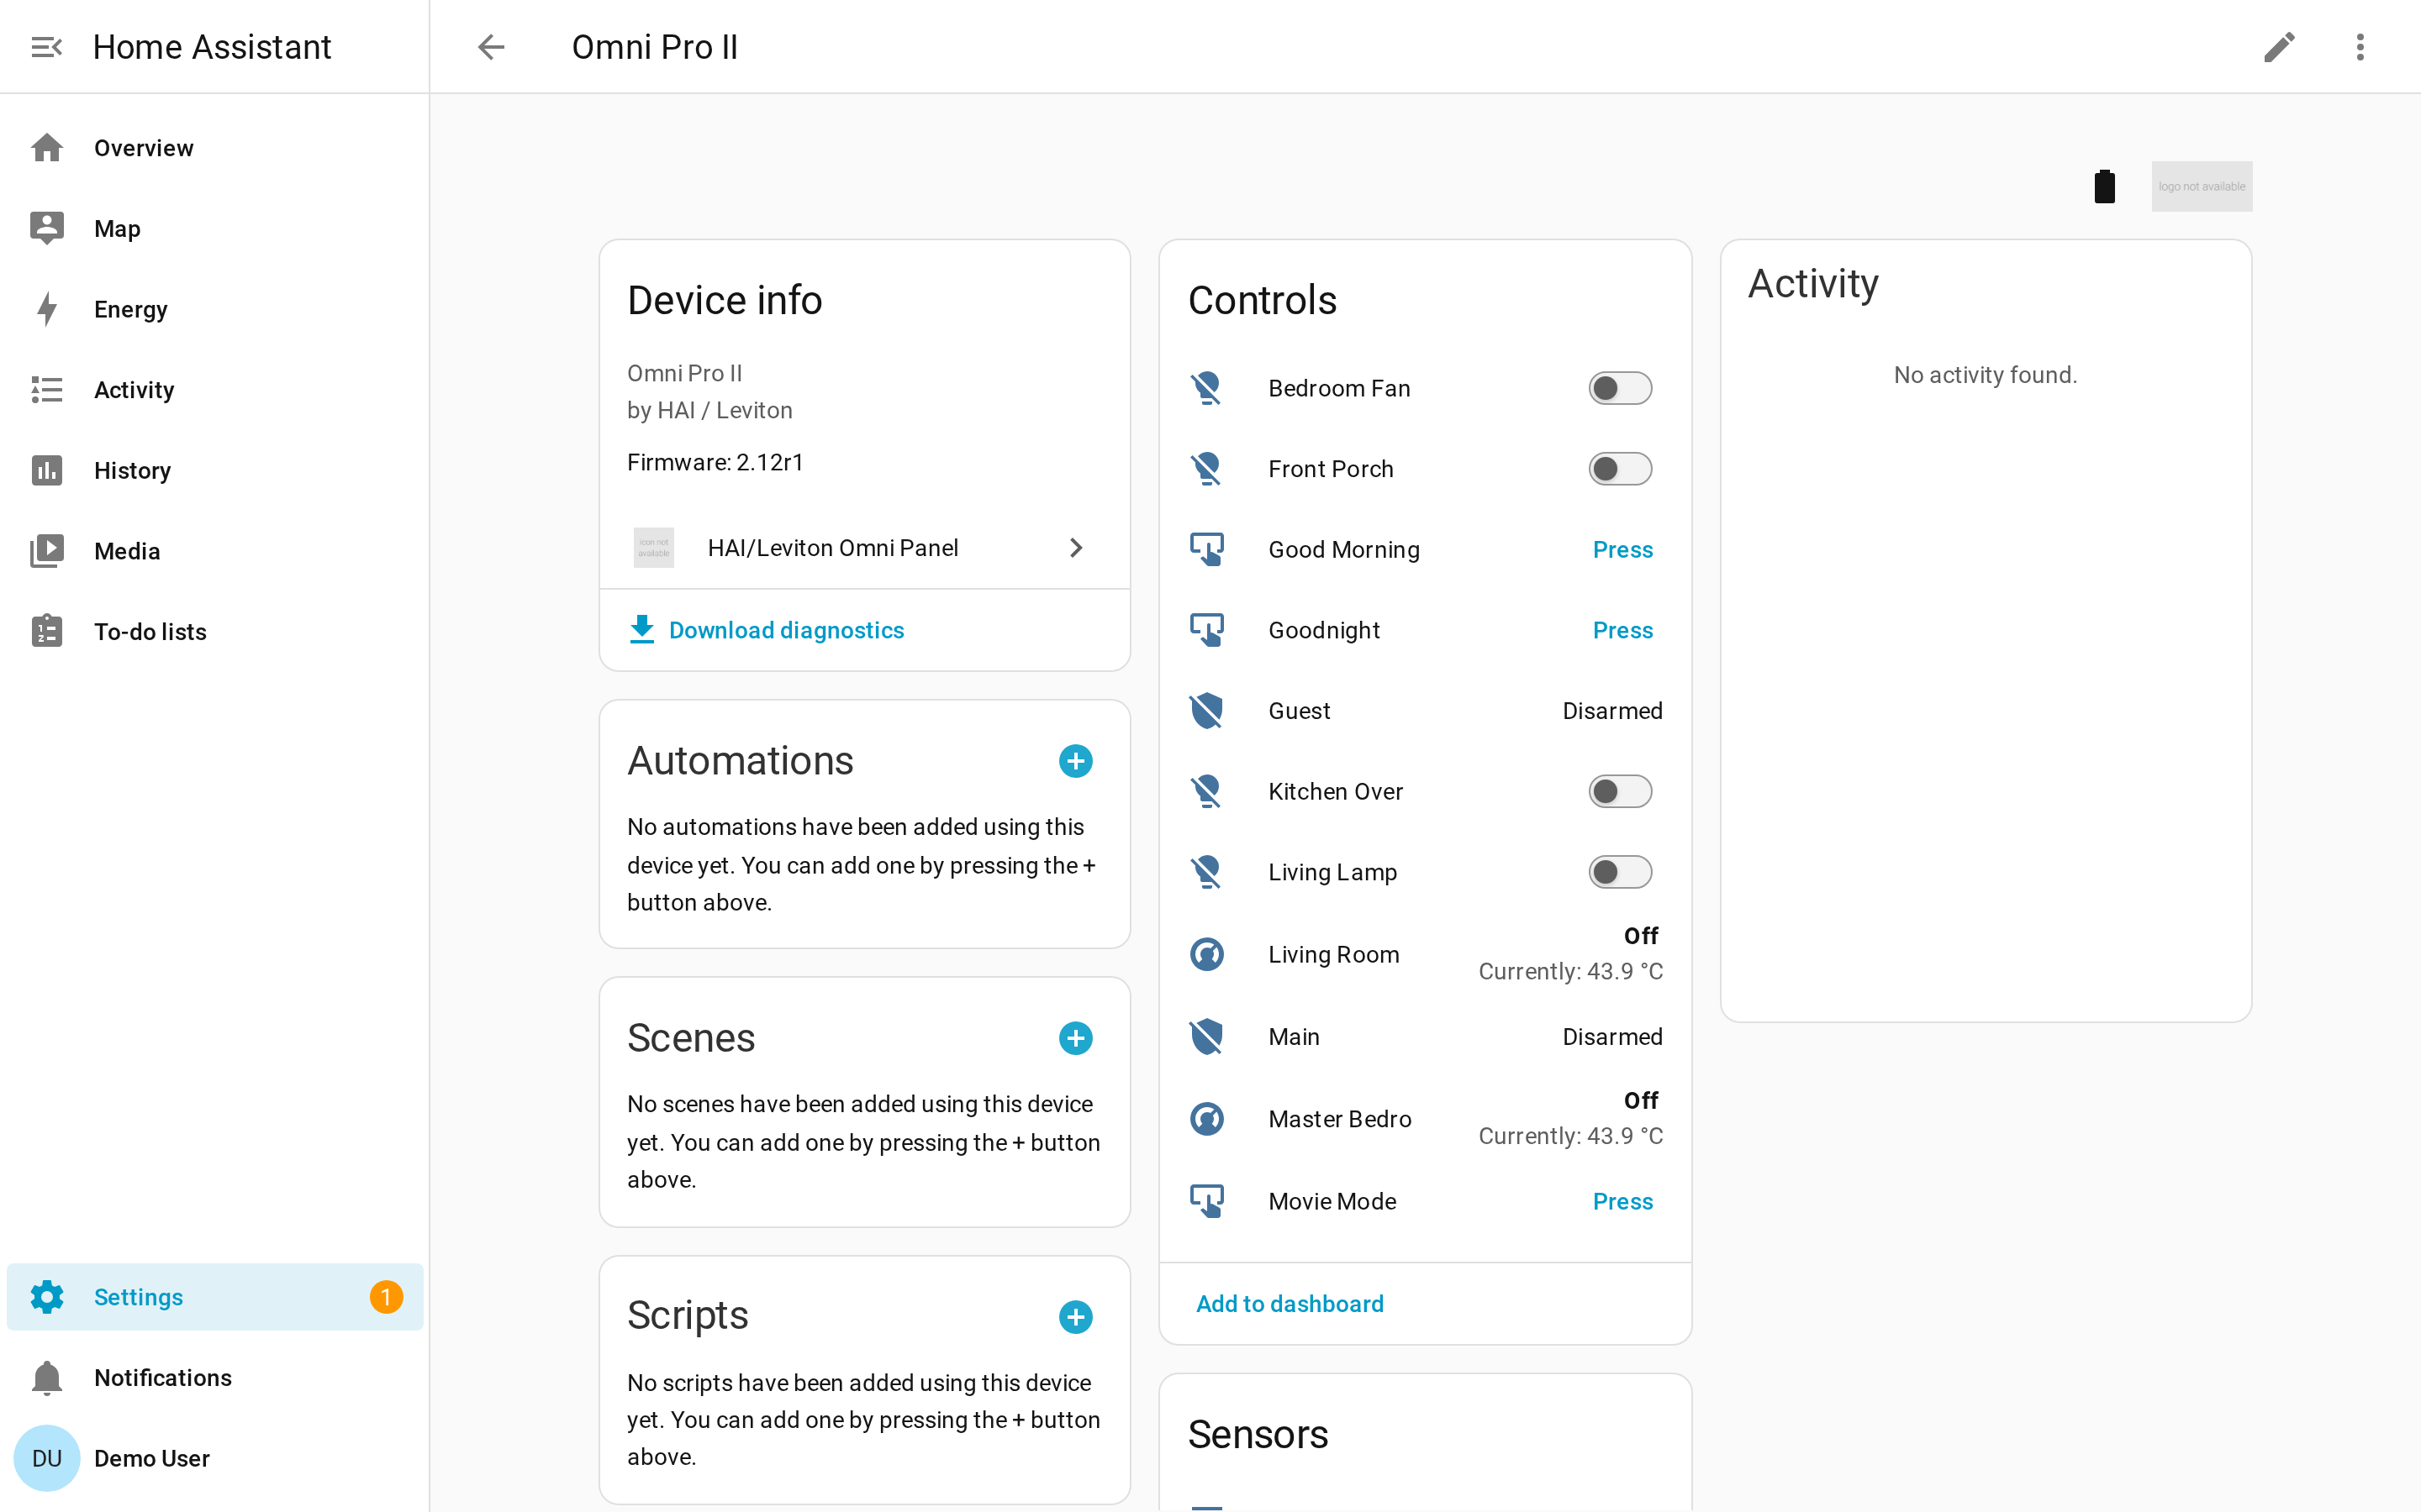Viewport: 2421px width, 1512px height.
Task: Add a new scene with plus
Action: pos(1075,1038)
